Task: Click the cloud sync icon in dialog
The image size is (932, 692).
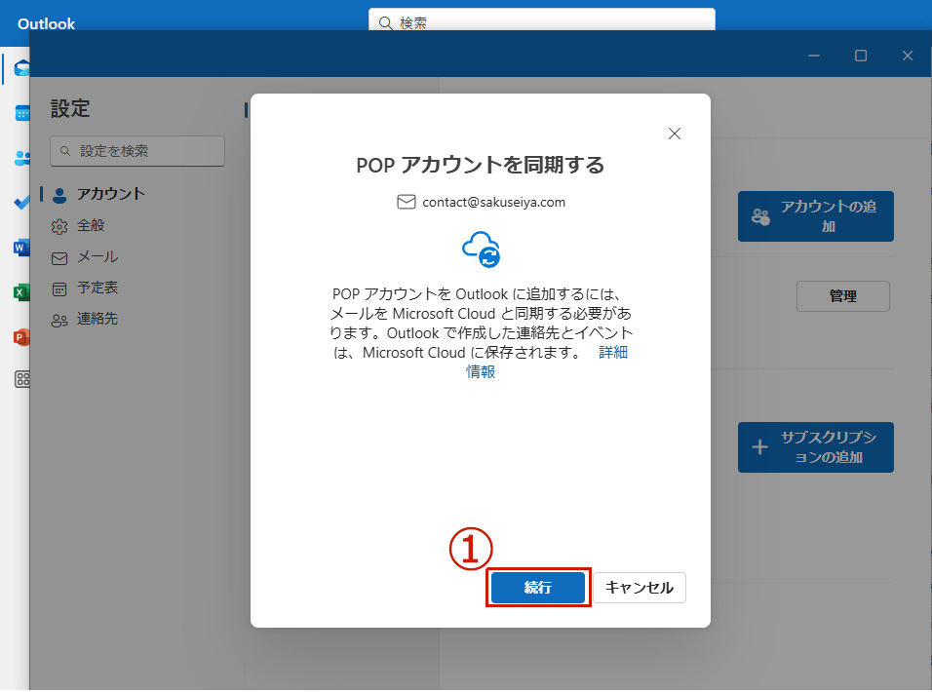Action: 482,250
